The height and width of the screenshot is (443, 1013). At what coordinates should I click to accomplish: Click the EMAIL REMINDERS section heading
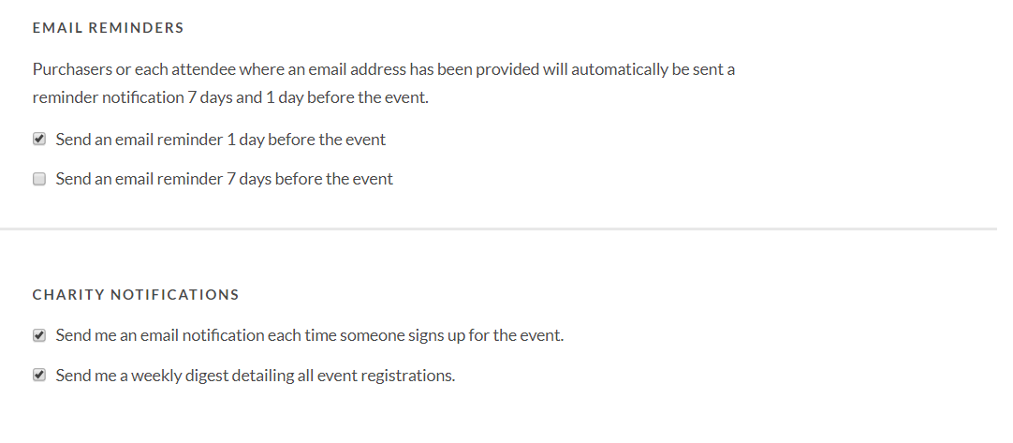tap(108, 28)
